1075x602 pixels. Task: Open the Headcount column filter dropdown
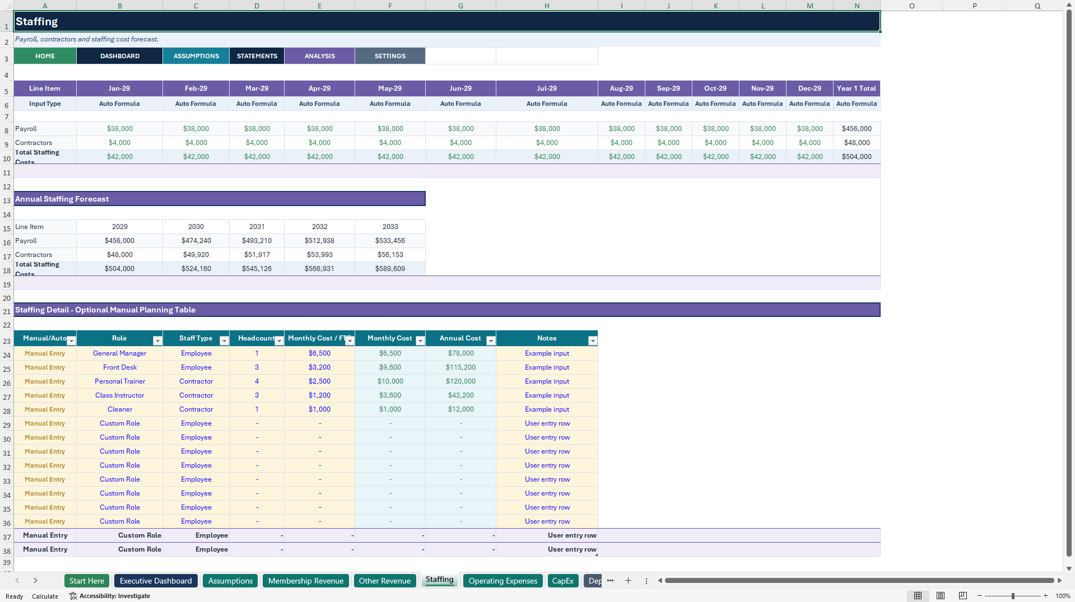coord(279,341)
